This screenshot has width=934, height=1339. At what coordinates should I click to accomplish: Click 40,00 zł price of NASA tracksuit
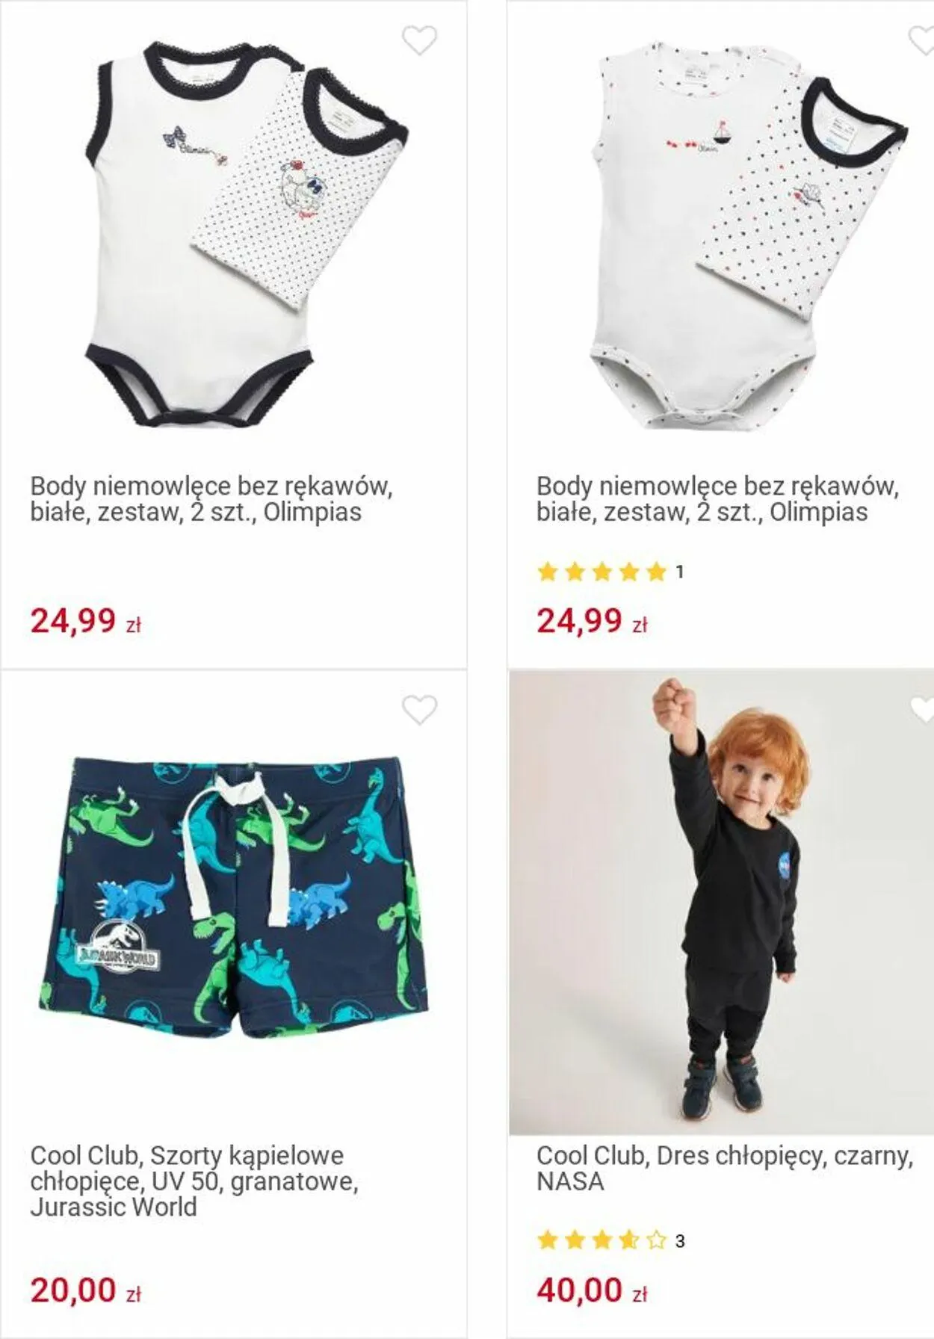[593, 1290]
